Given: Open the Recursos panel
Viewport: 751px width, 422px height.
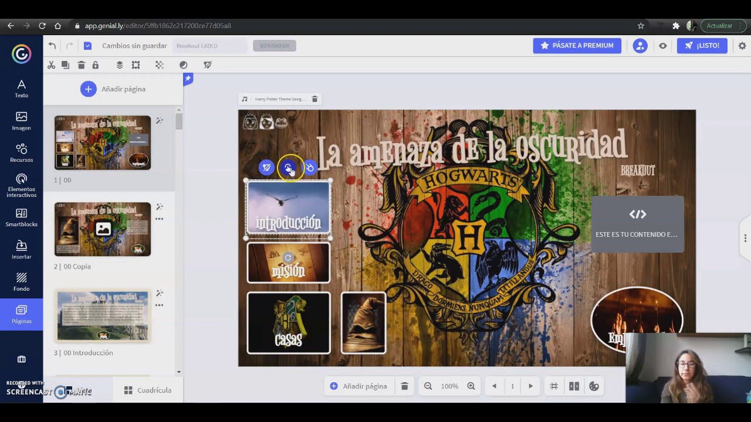Looking at the screenshot, I should (21, 153).
